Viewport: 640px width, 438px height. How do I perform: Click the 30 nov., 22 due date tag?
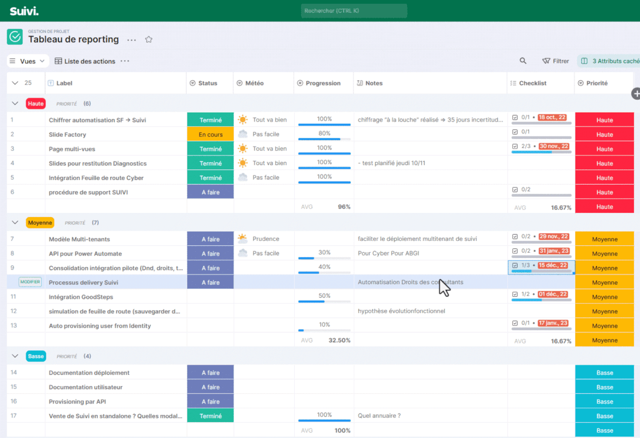click(554, 146)
